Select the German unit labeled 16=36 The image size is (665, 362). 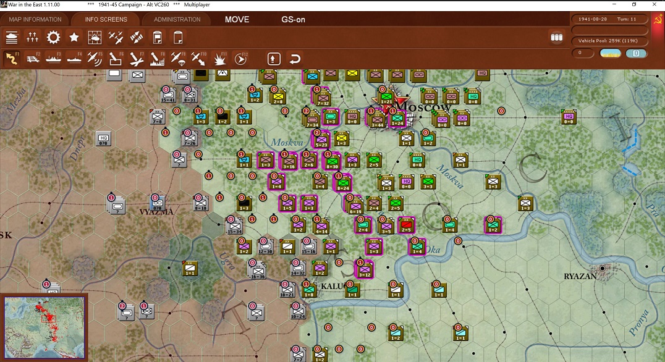(258, 271)
